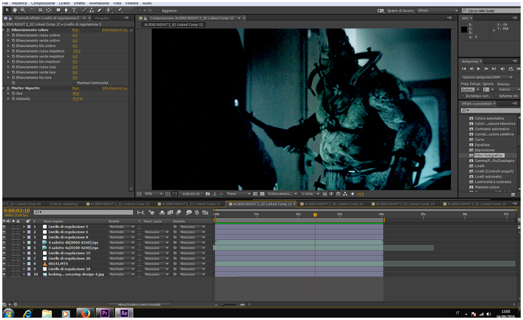This screenshot has height=320, width=523.
Task: Enable the Aggancio snapping checkbox
Action: tap(159, 10)
